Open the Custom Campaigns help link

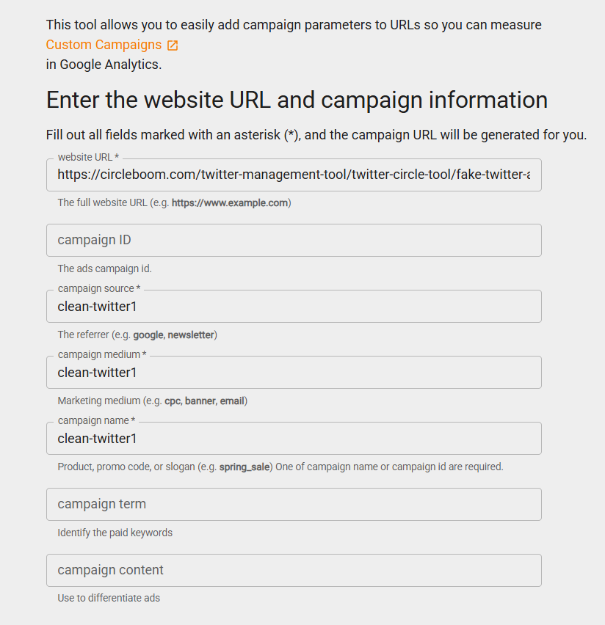coord(103,44)
